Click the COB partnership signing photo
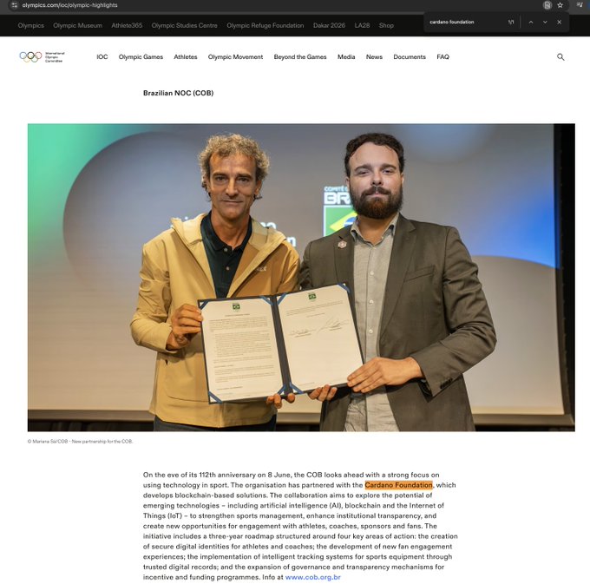 pos(301,278)
